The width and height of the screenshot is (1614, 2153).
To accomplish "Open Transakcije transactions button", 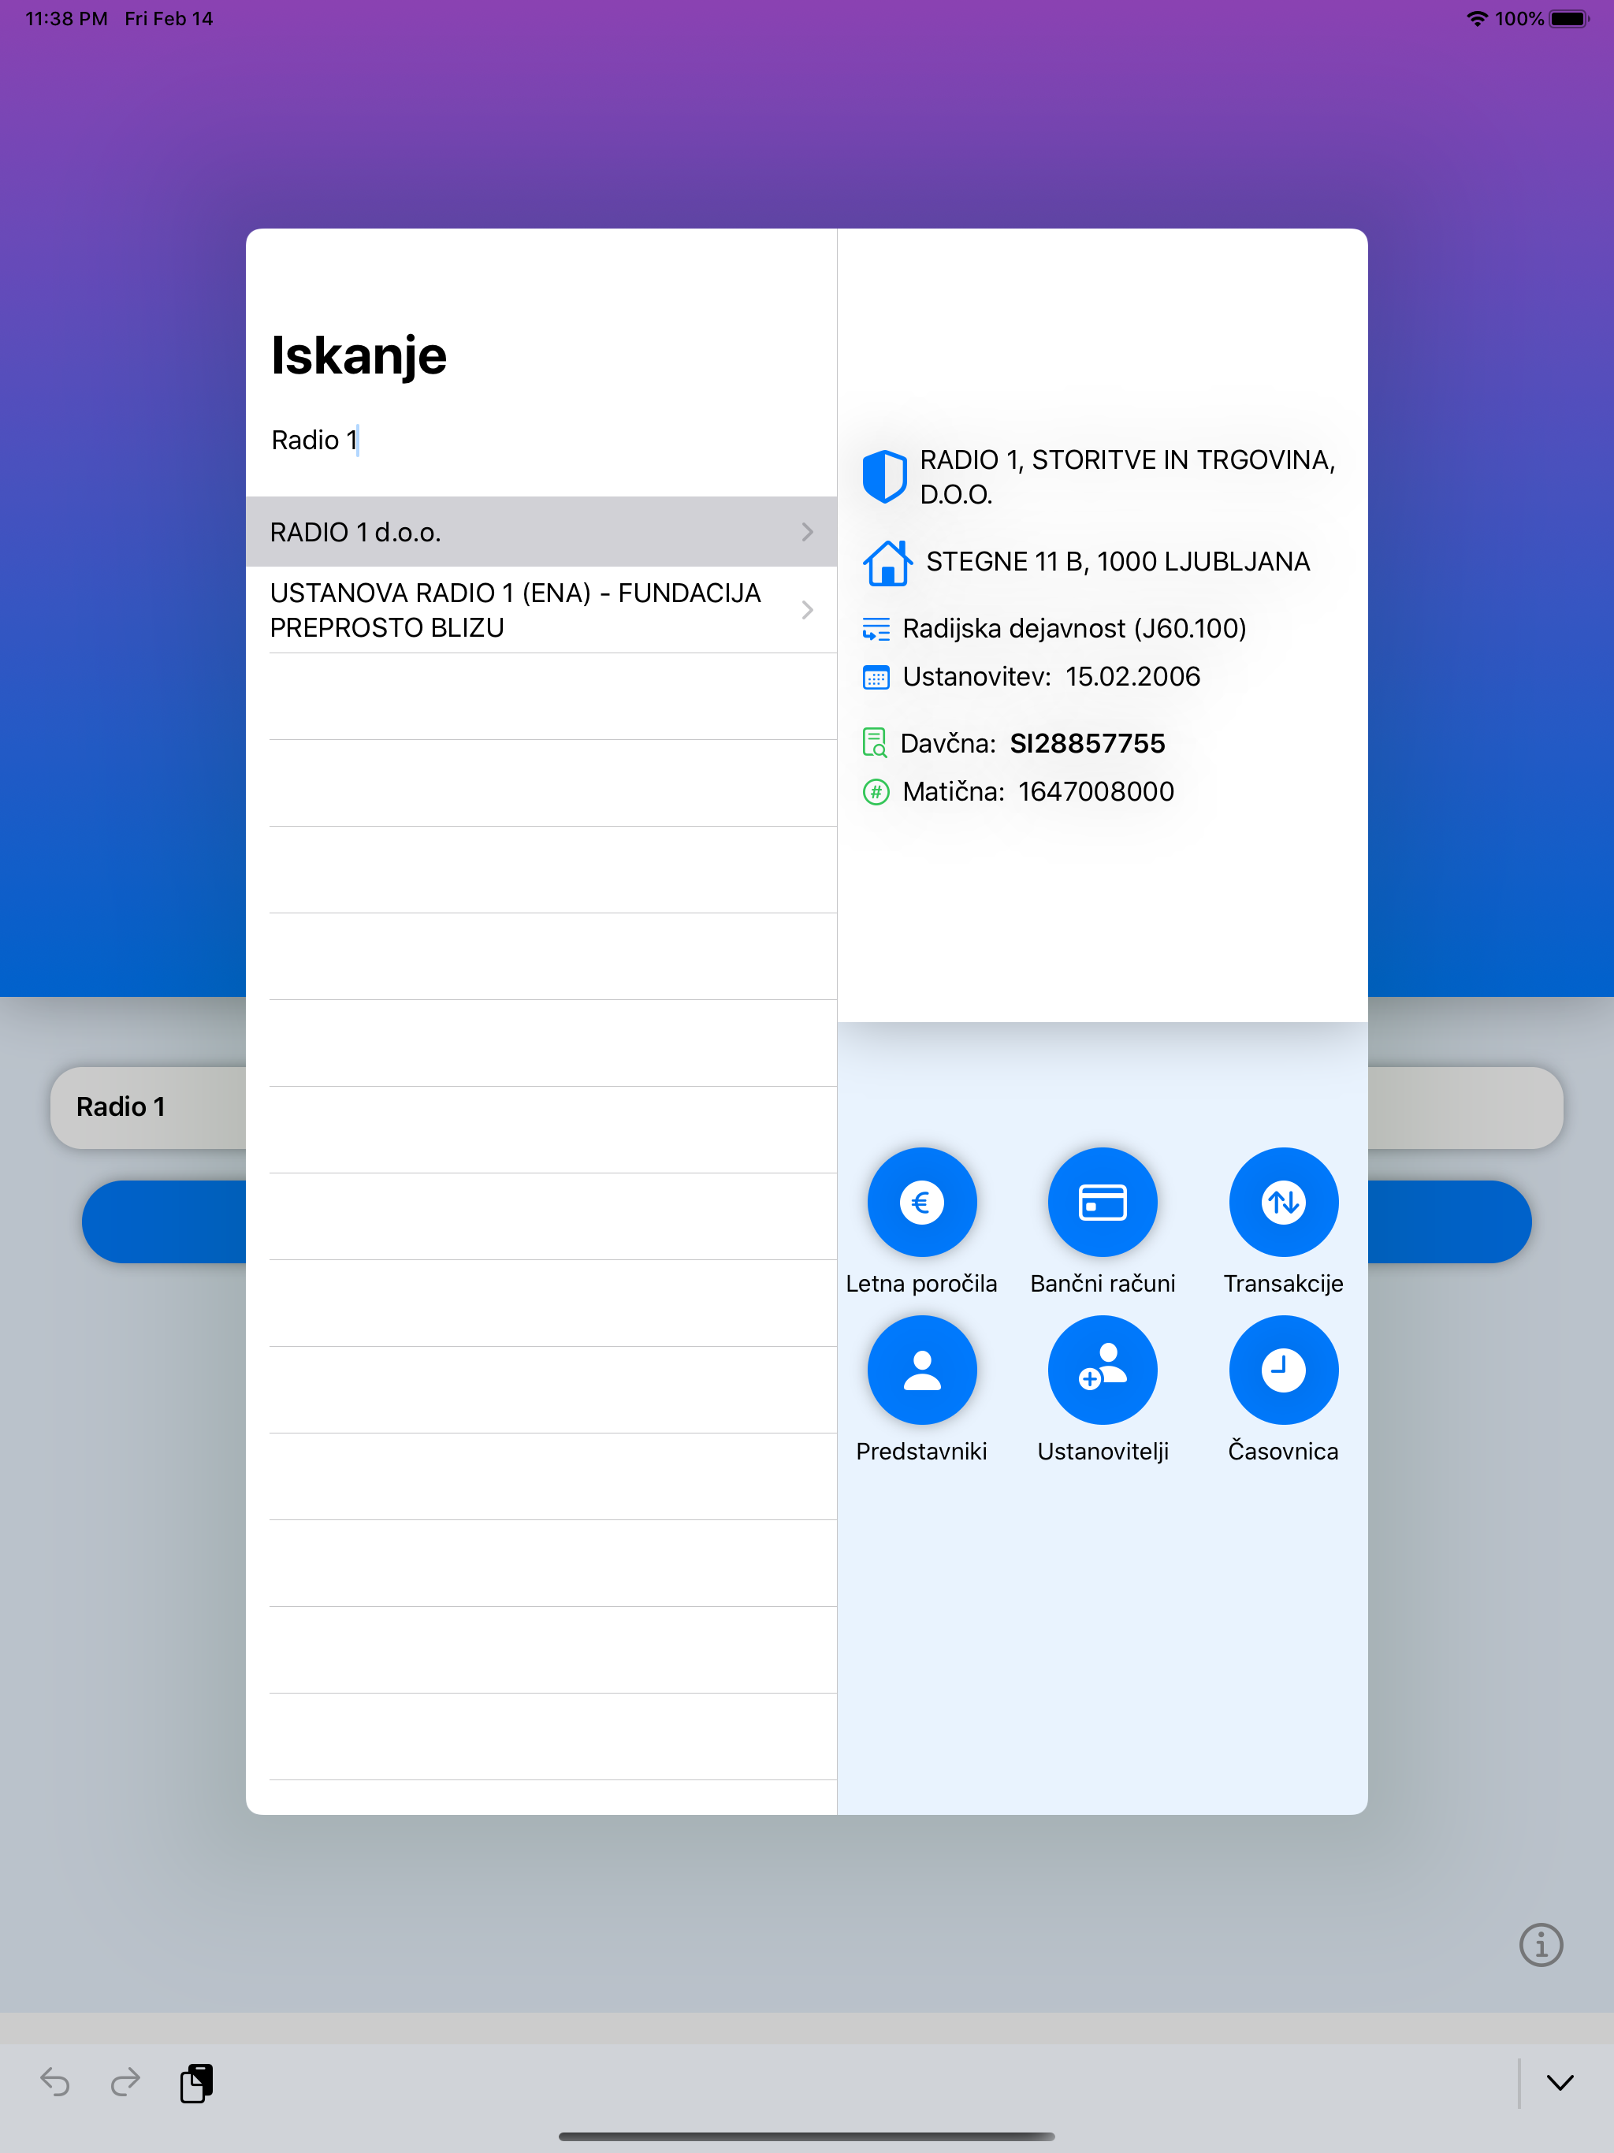I will [1283, 1202].
